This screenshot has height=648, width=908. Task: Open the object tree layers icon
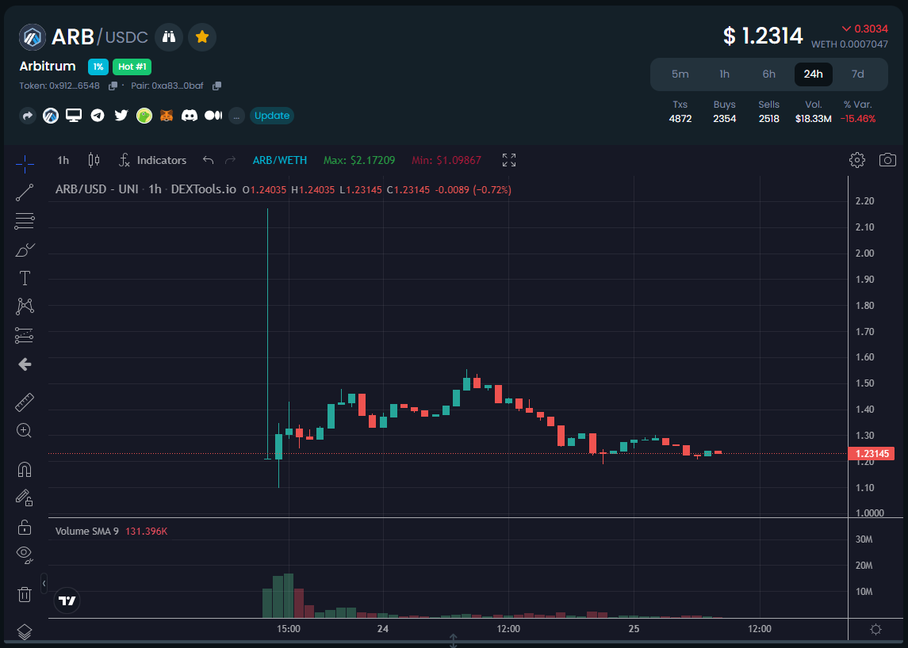tap(25, 631)
